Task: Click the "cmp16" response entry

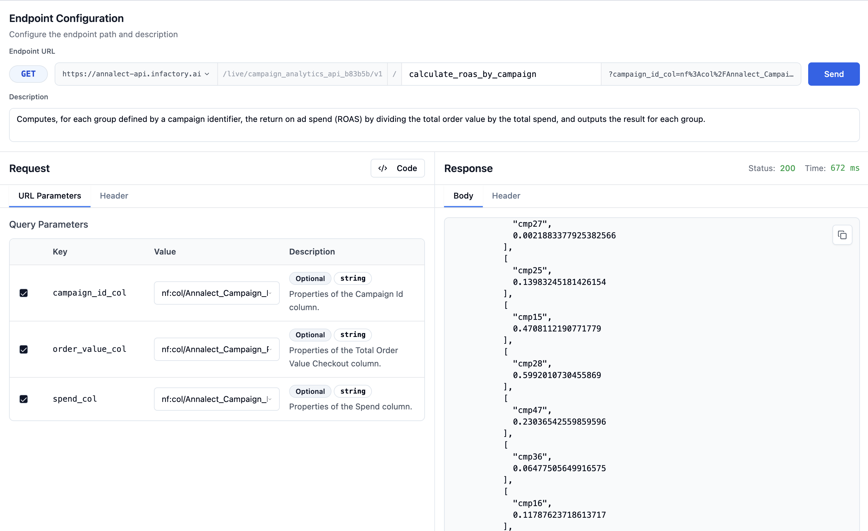Action: [x=532, y=503]
